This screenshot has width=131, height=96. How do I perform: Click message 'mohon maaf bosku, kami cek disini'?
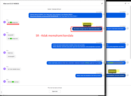tap(74, 63)
